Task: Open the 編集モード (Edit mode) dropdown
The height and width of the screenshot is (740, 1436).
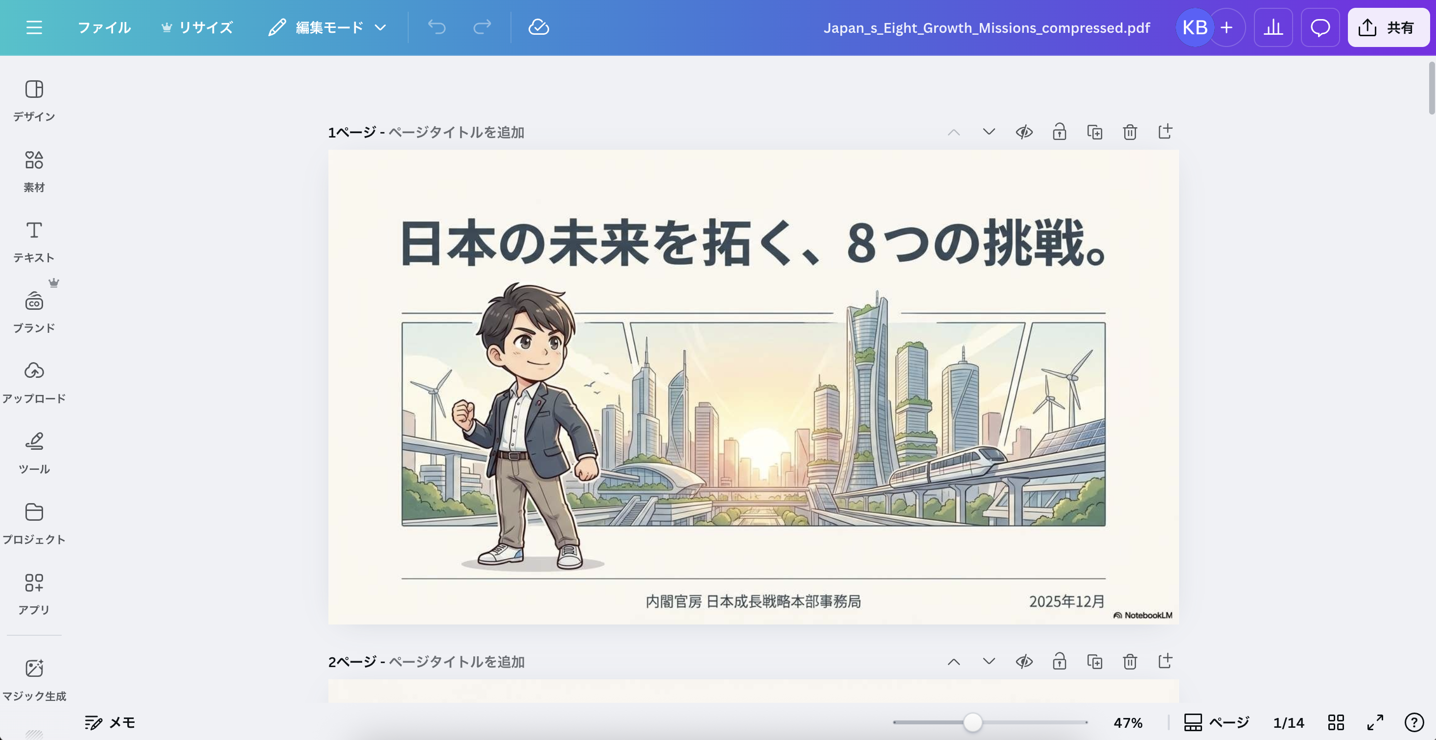Action: click(x=328, y=27)
